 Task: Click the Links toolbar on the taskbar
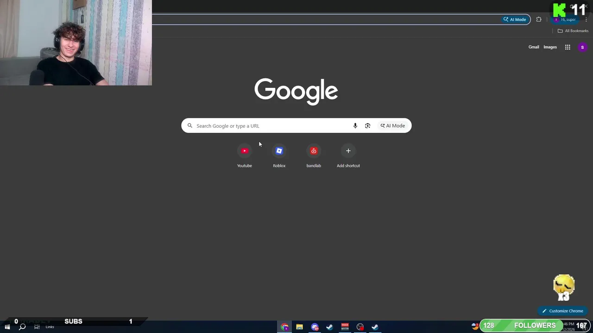50,327
